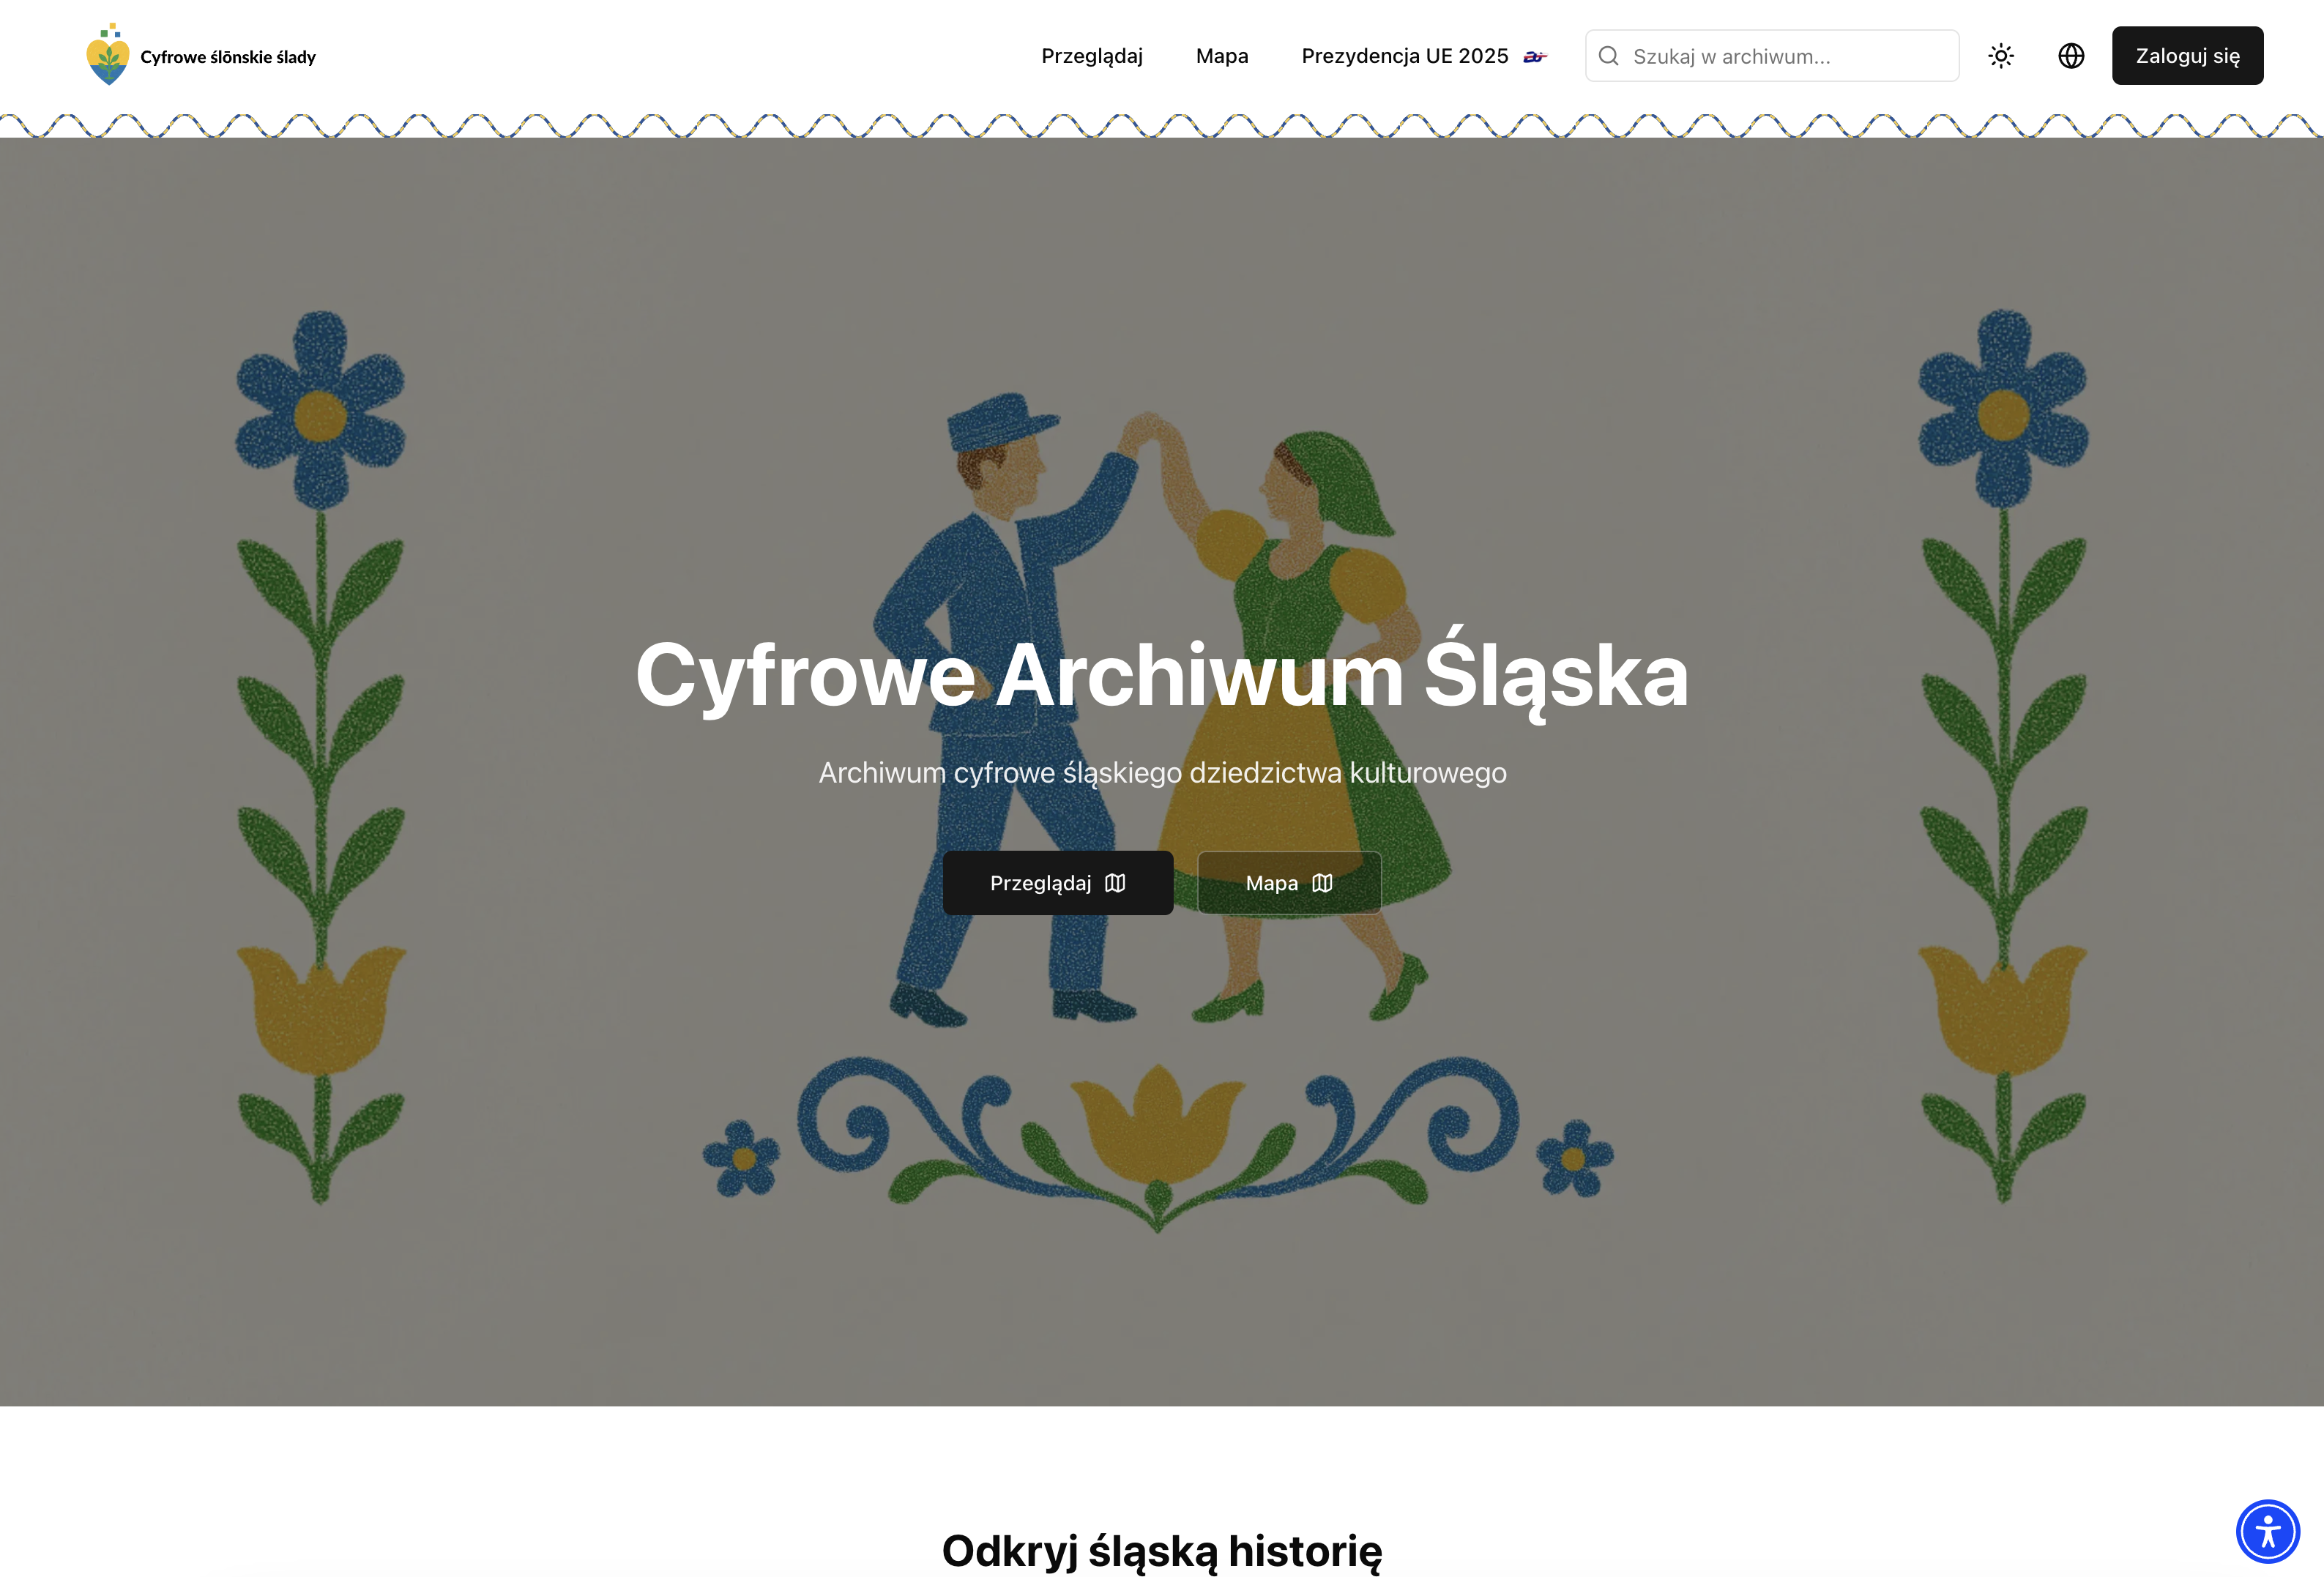Click the presidency logo beside Prezydencja UE 2025

coord(1534,57)
